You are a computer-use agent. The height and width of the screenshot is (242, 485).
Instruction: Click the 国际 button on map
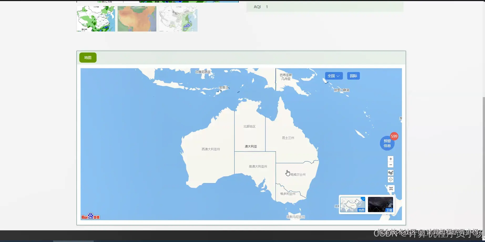point(353,76)
